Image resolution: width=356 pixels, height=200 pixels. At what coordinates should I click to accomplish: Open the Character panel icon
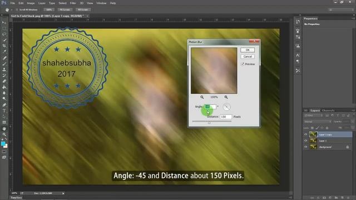pyautogui.click(x=298, y=55)
